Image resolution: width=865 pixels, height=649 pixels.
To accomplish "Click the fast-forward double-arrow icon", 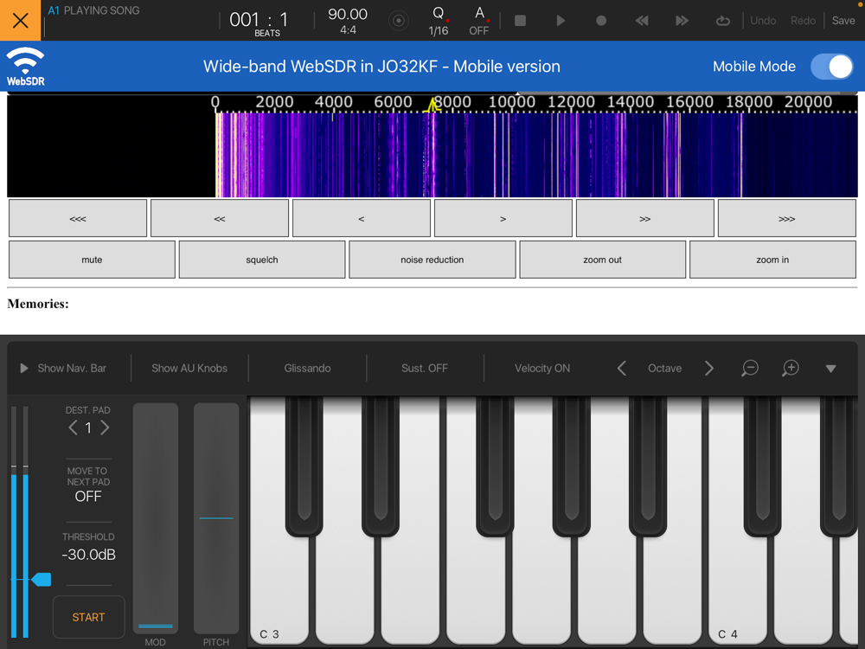I will [x=682, y=21].
